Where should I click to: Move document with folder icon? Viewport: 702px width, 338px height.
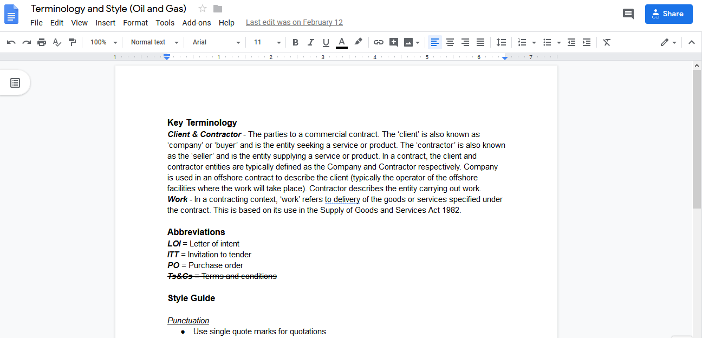[x=218, y=9]
